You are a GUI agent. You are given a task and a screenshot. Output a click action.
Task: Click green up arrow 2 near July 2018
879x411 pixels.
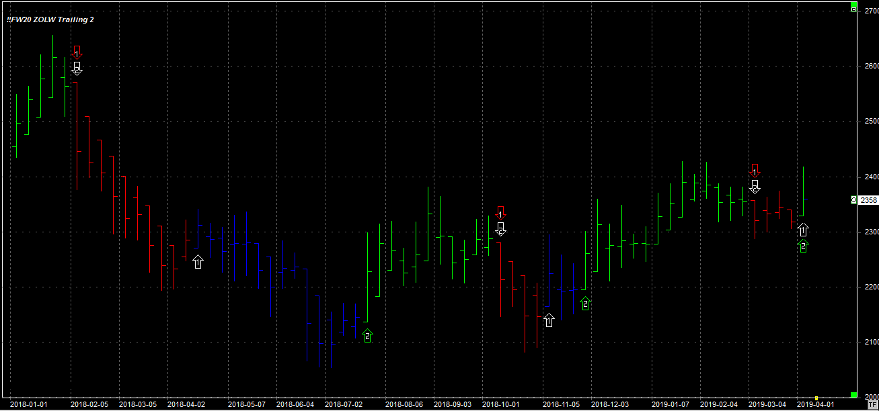(x=367, y=335)
